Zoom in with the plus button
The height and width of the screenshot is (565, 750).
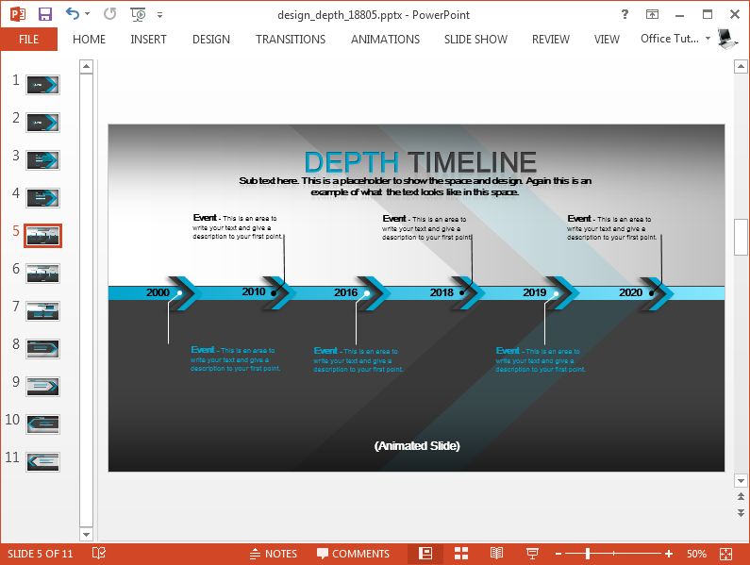pos(669,554)
